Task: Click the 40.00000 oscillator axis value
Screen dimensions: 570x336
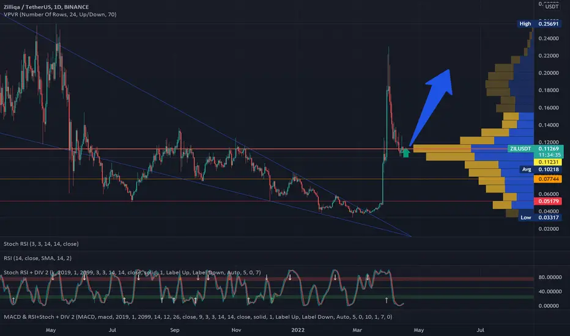Action: point(550,291)
